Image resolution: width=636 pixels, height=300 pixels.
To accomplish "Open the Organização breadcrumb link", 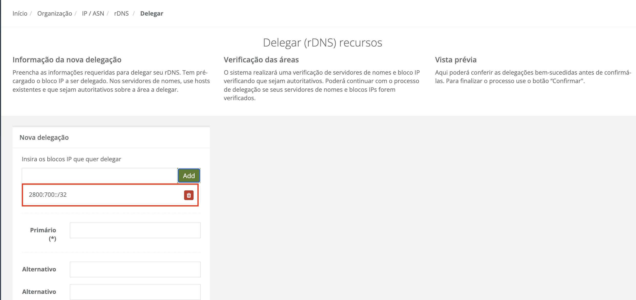I will (x=55, y=14).
